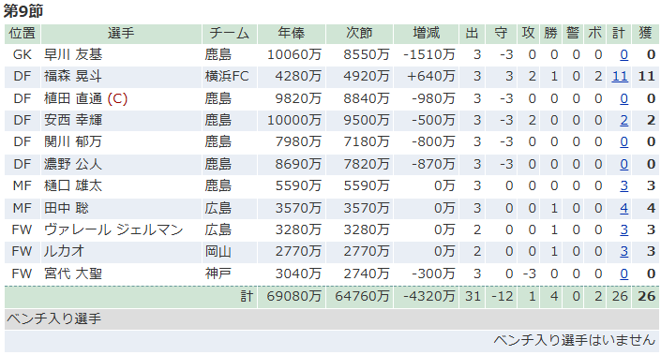Click change value -300万

[x=433, y=274]
